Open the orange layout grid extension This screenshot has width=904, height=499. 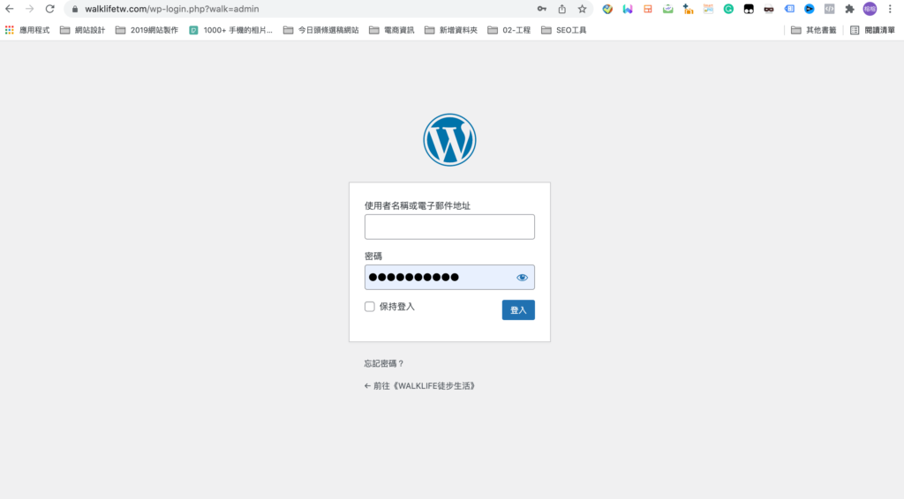[x=648, y=9]
